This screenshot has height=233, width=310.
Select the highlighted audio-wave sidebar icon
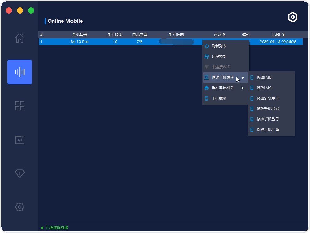click(x=19, y=72)
